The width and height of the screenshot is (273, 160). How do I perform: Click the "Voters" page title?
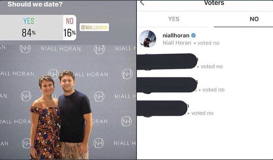[x=214, y=3]
